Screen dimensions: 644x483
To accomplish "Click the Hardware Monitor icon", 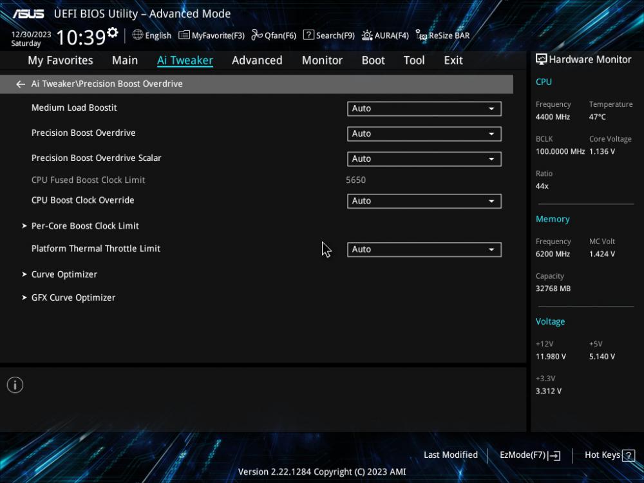I will (x=541, y=59).
